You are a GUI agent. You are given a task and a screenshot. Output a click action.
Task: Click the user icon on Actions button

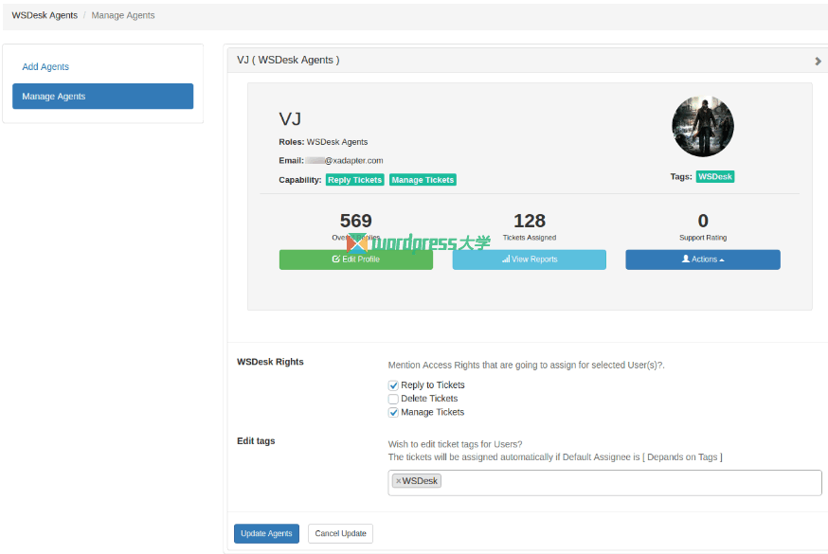(686, 259)
